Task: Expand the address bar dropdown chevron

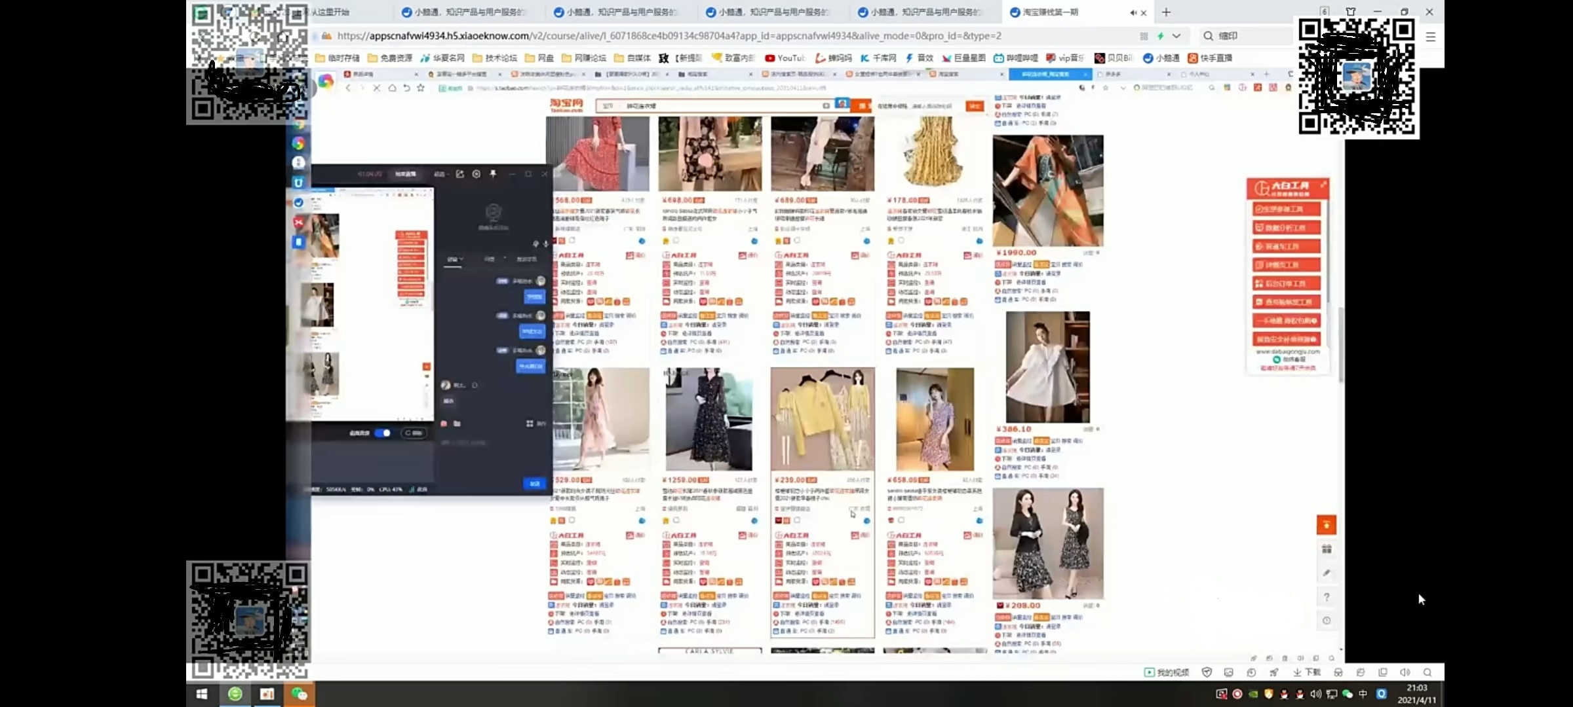Action: tap(1176, 36)
